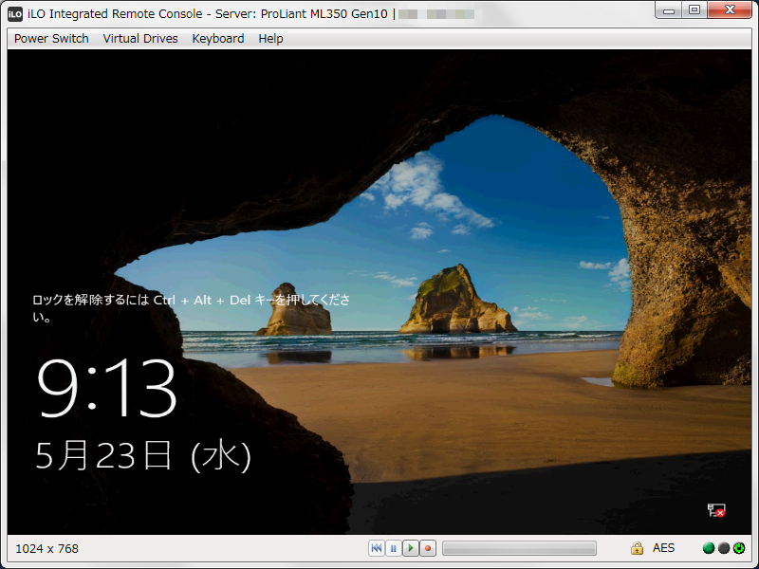Click the AES encryption padlock icon
759x569 pixels.
point(636,547)
